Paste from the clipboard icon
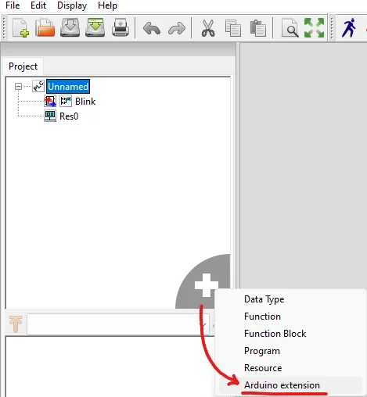 (258, 28)
